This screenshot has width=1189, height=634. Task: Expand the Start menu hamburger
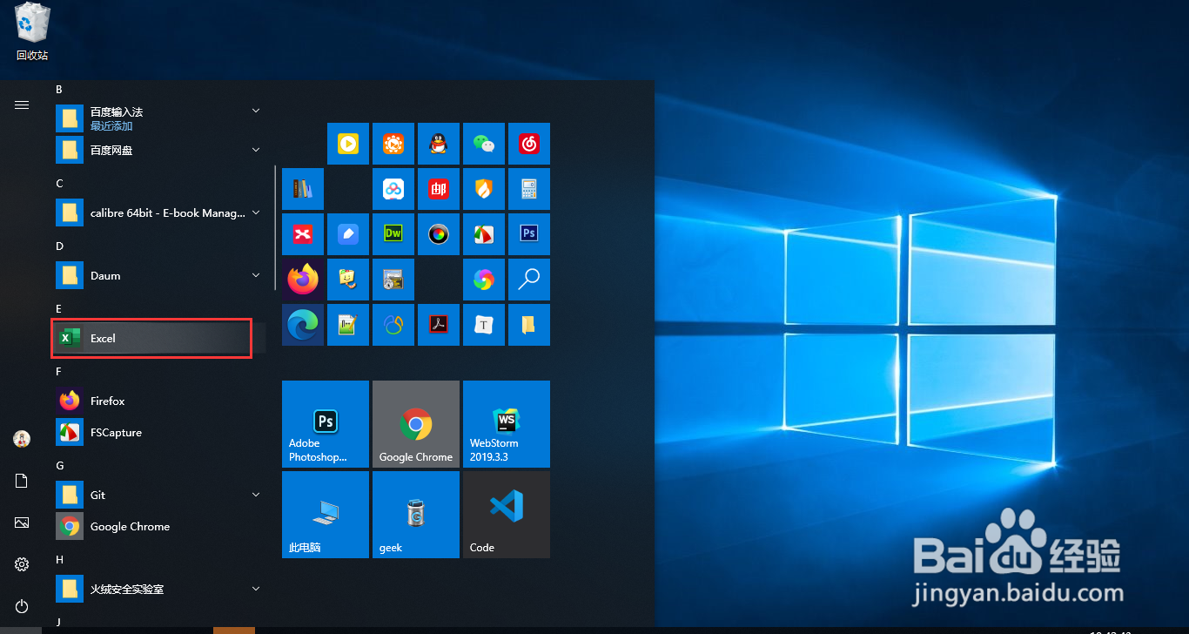[x=22, y=105]
